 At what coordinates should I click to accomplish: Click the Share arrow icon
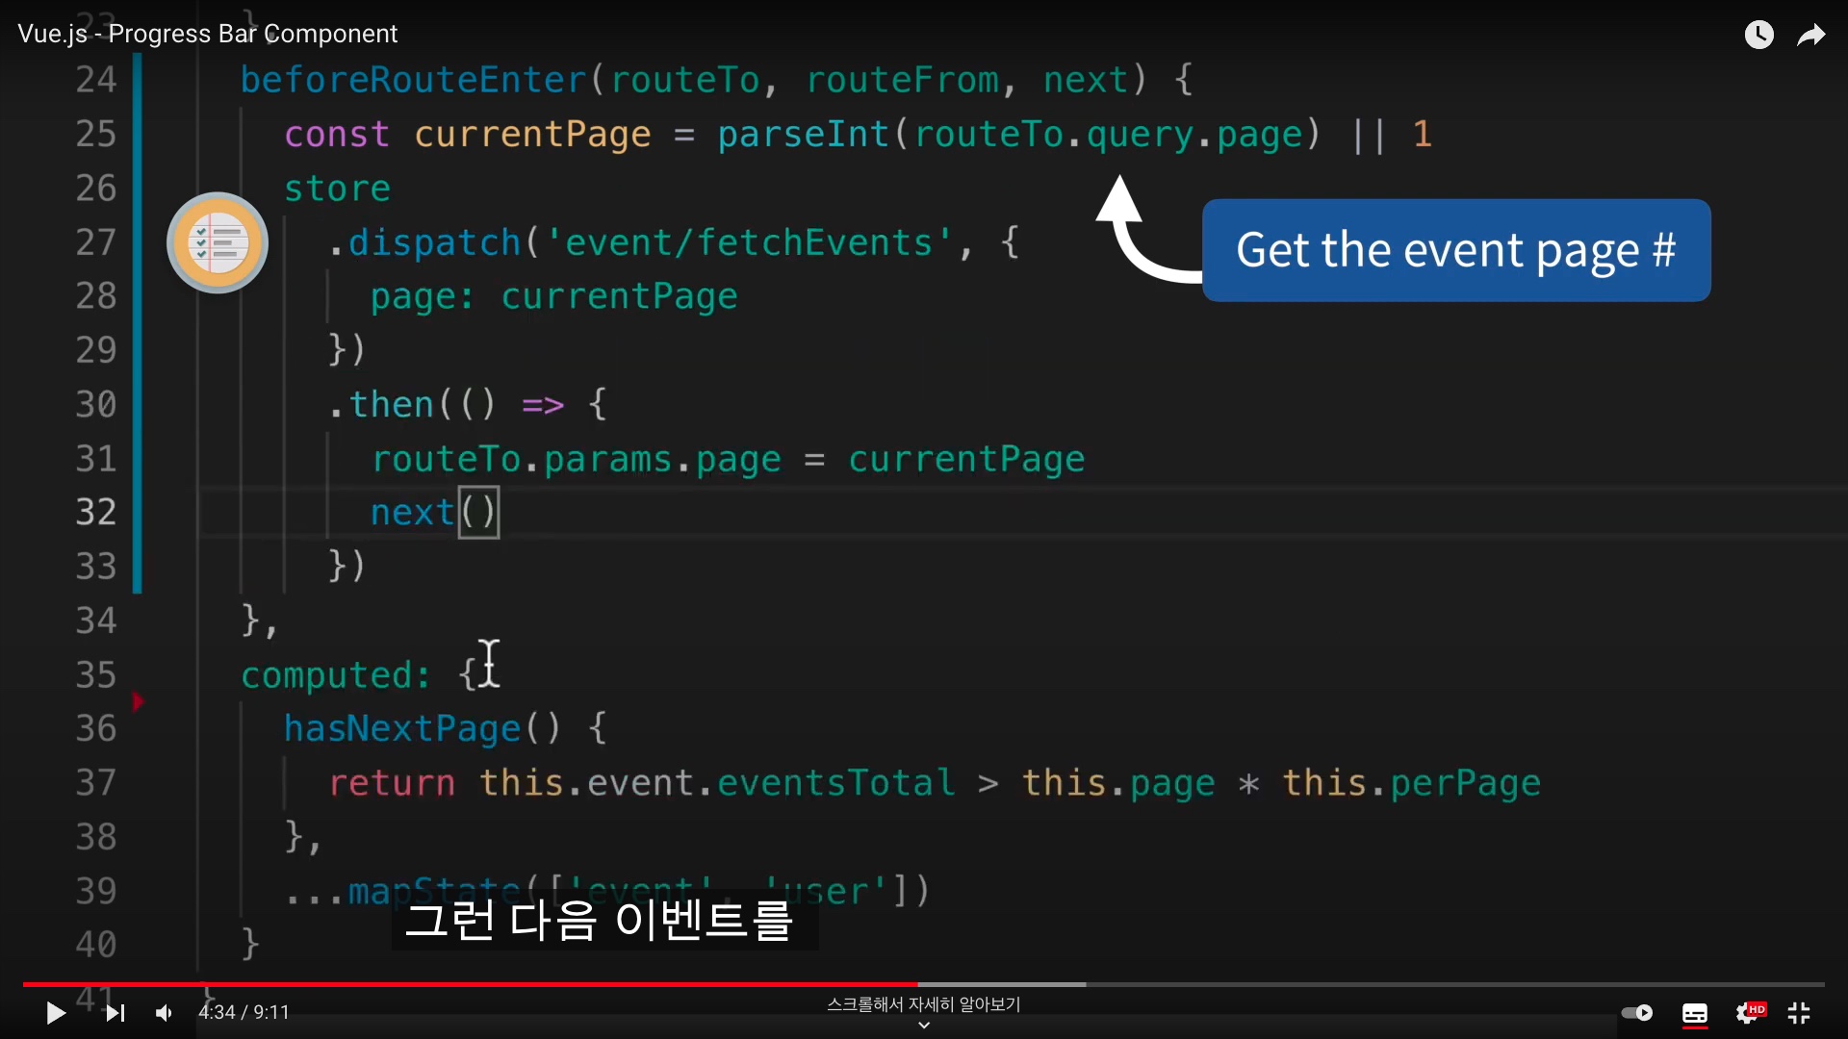[x=1811, y=35]
